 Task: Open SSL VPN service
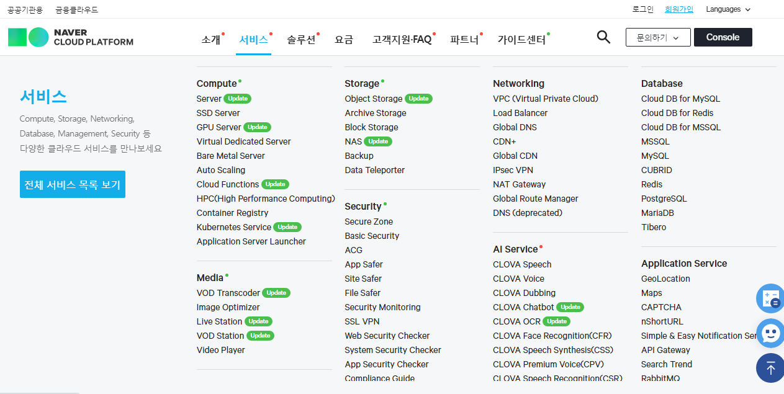pos(363,321)
